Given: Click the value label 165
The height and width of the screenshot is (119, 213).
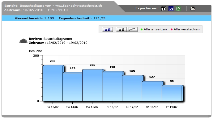Looking at the screenshot, I should [x=132, y=71].
